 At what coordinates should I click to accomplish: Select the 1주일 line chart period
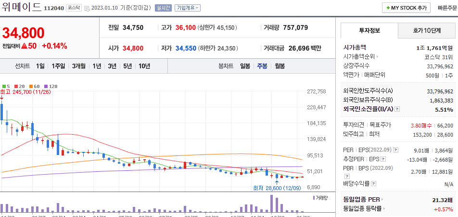(x=58, y=66)
